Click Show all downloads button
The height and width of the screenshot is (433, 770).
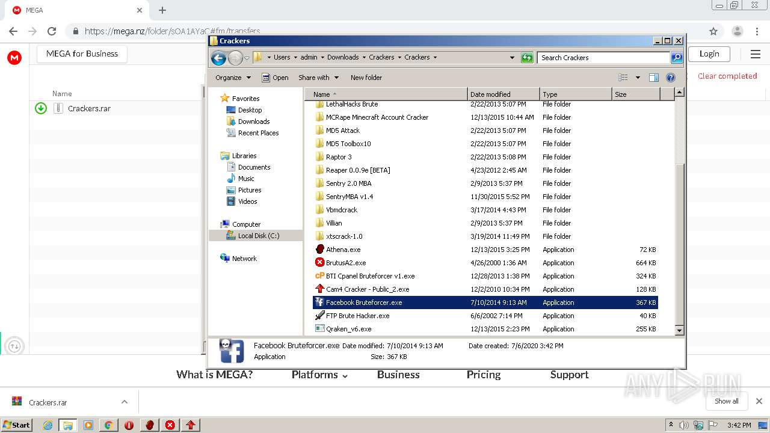(x=726, y=401)
